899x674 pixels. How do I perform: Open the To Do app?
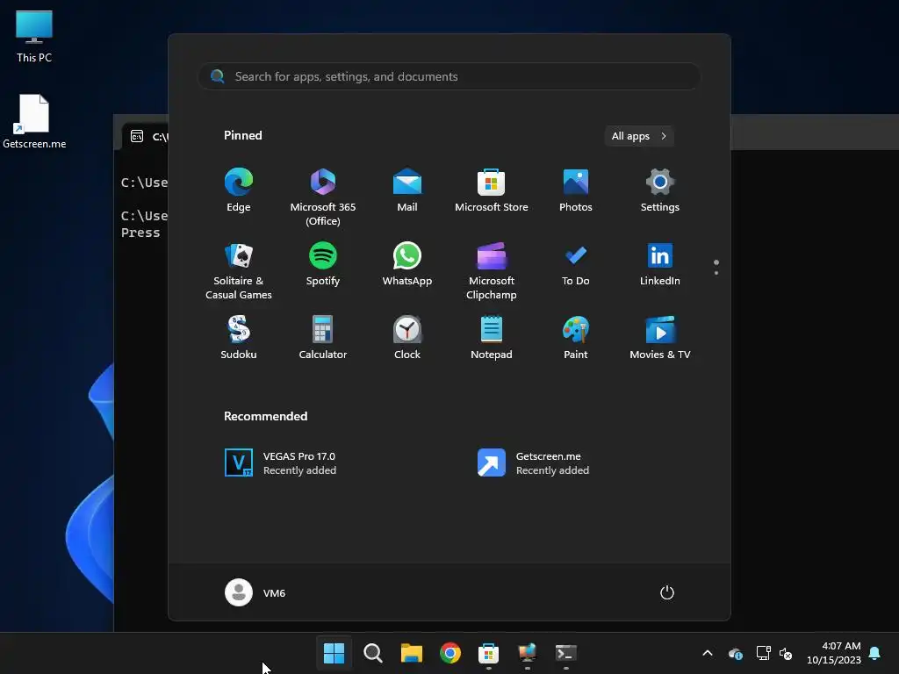(576, 265)
